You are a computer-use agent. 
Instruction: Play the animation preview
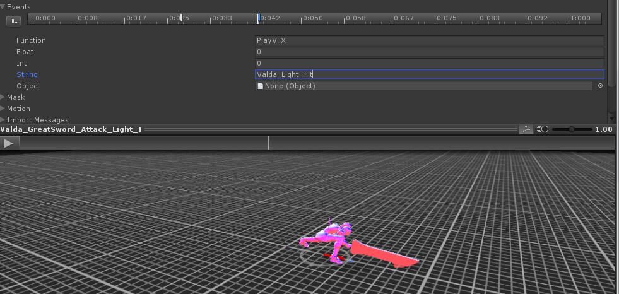click(x=9, y=144)
